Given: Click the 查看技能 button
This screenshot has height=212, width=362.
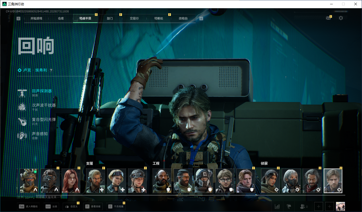Looking at the screenshot, I should (x=93, y=206).
